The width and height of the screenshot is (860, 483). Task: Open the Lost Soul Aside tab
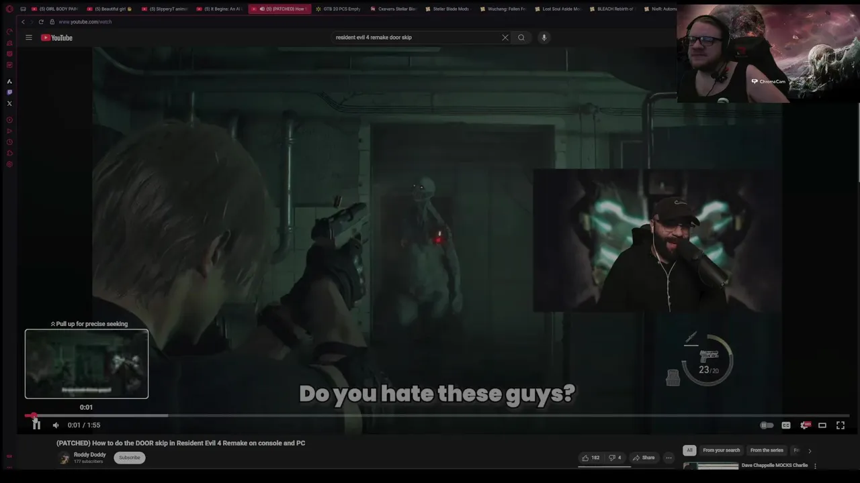coord(557,9)
